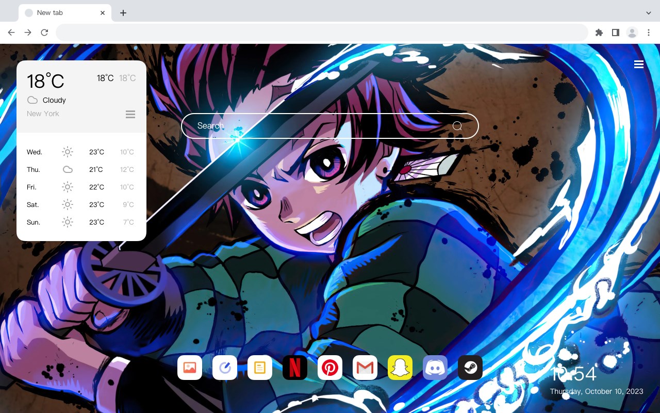Focus the Search input field
Screen dimensions: 660x413
tap(330, 126)
